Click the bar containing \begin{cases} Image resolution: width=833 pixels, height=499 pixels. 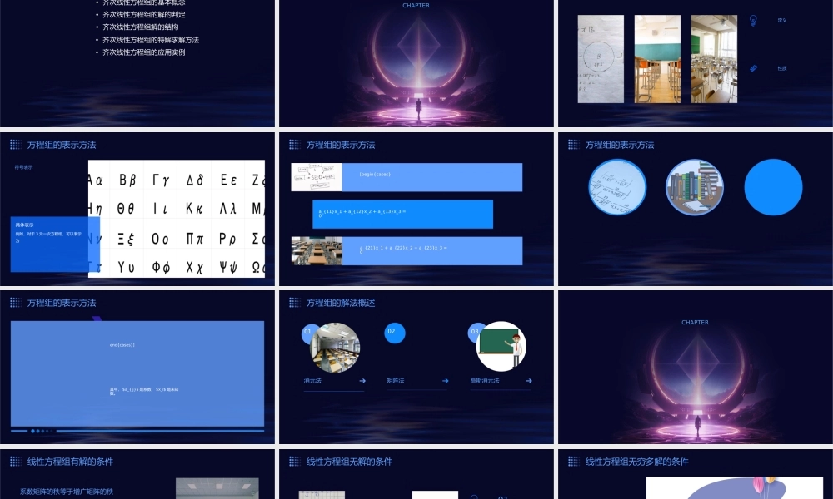pos(431,177)
